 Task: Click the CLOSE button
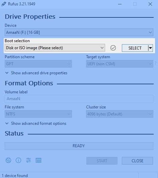[137, 161]
